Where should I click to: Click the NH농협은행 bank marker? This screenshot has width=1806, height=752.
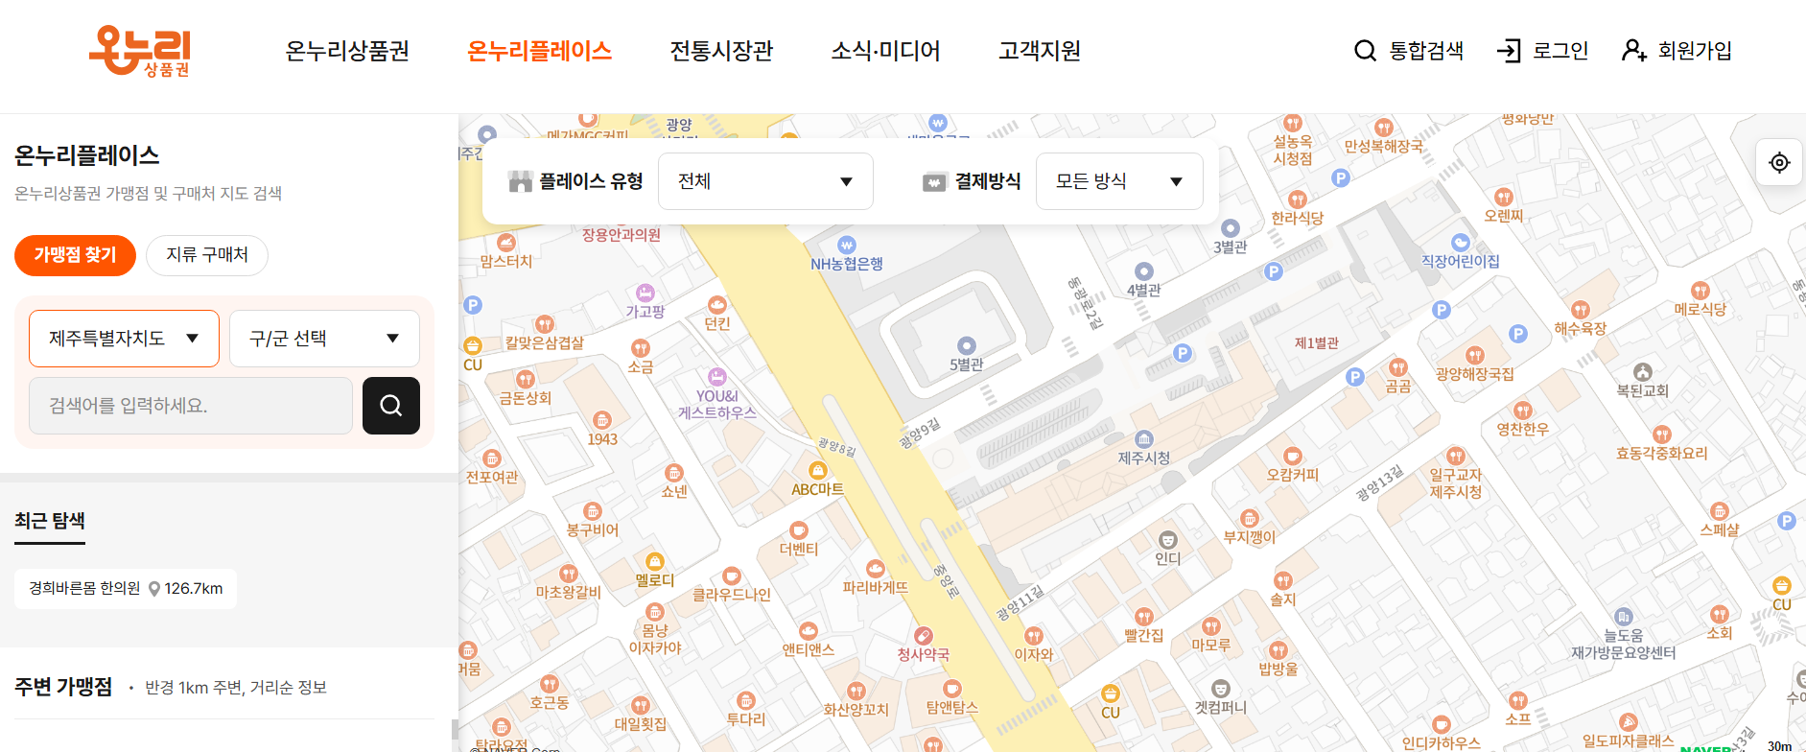click(846, 246)
